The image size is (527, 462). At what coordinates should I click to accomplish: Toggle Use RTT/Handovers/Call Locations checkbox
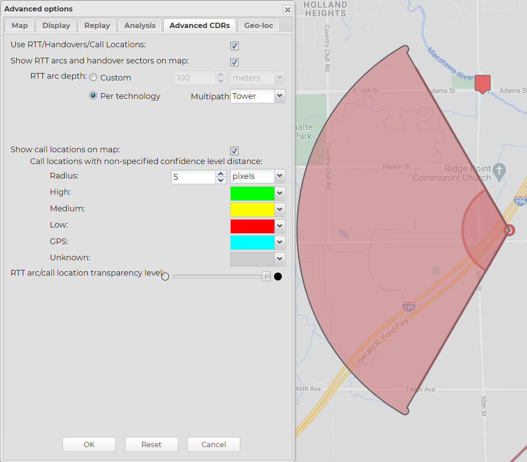(235, 46)
